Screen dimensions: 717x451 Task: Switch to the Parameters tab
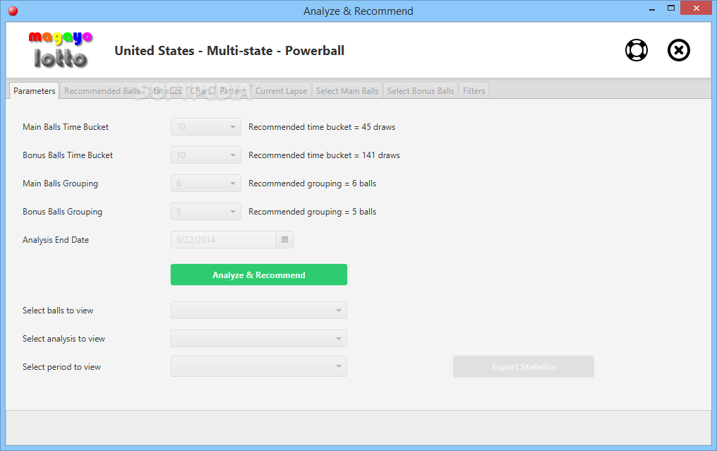35,90
